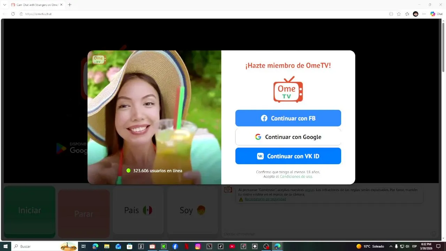
Task: Click the circled three-dot icon in address bar
Action: tap(391, 14)
